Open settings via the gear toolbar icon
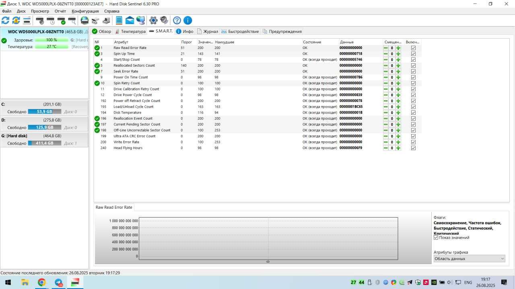The height and width of the screenshot is (289, 515). coord(153,20)
